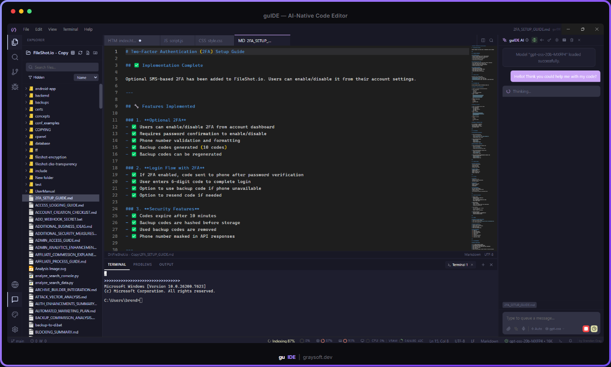Open the Name sort dropdown
Viewport: 611px width, 367px height.
(x=86, y=78)
